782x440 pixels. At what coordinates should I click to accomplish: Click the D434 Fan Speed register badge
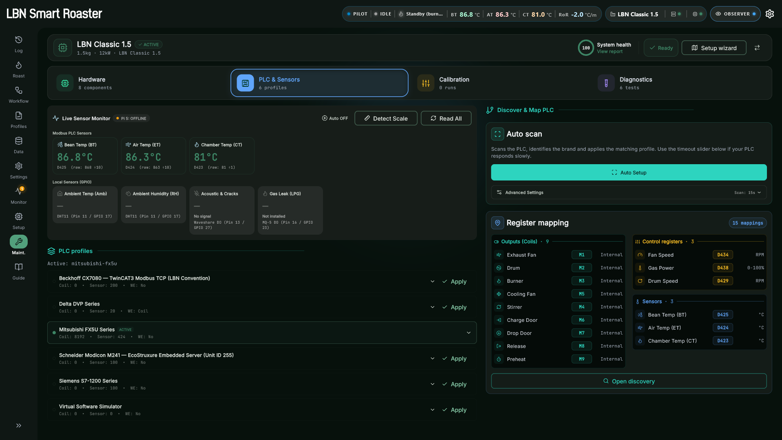(x=723, y=255)
